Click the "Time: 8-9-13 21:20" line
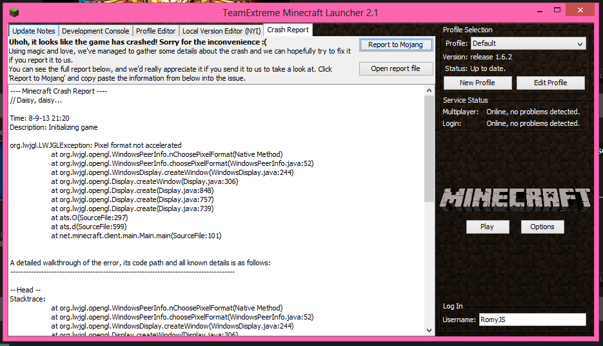Screen dimensions: 603x346 [x=39, y=118]
